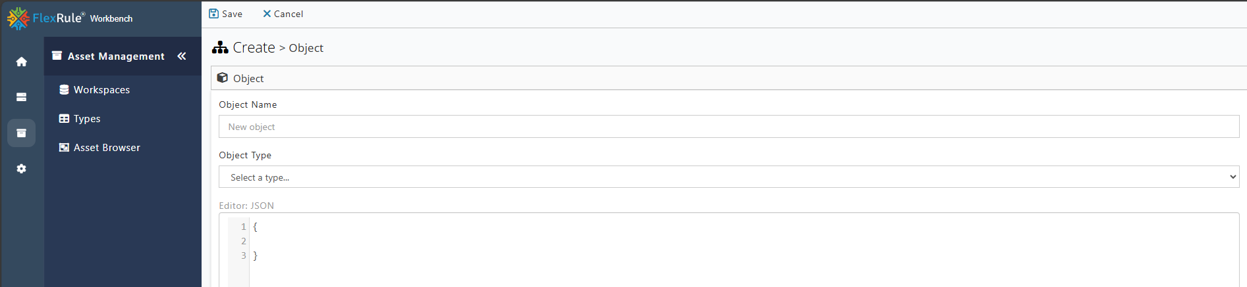Open the settings gear sidebar icon
Screen dimensions: 1247x287
click(22, 169)
